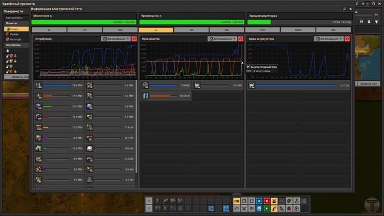
Task: Select the red deconstruction planner shortcut
Action: pyautogui.click(x=266, y=201)
